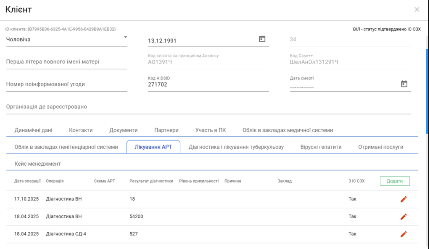This screenshot has height=249, width=429.
Task: Select the Лікування АРТ tab
Action: point(153,147)
